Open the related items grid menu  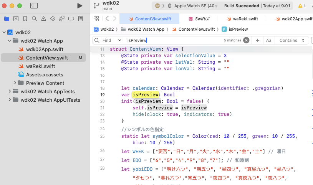coord(96,19)
